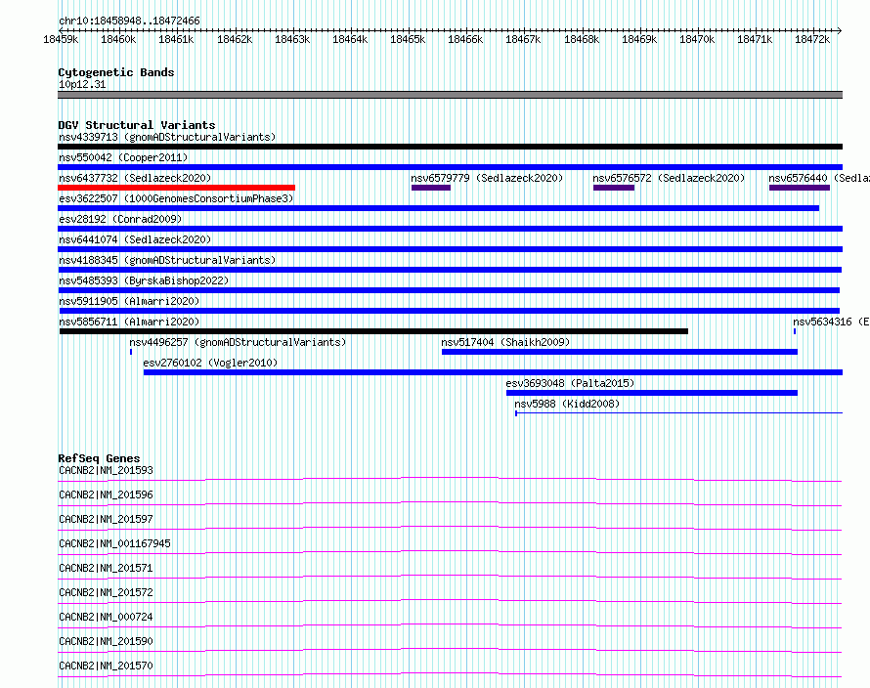Select esv2760102 (Vogler2010) label
This screenshot has width=870, height=688.
210,363
